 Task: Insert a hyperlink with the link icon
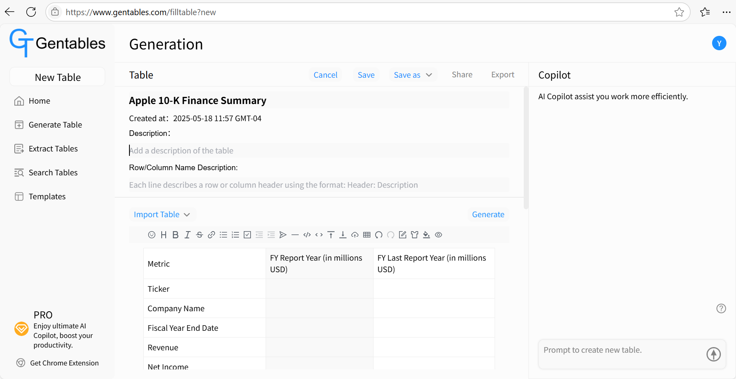coord(211,235)
